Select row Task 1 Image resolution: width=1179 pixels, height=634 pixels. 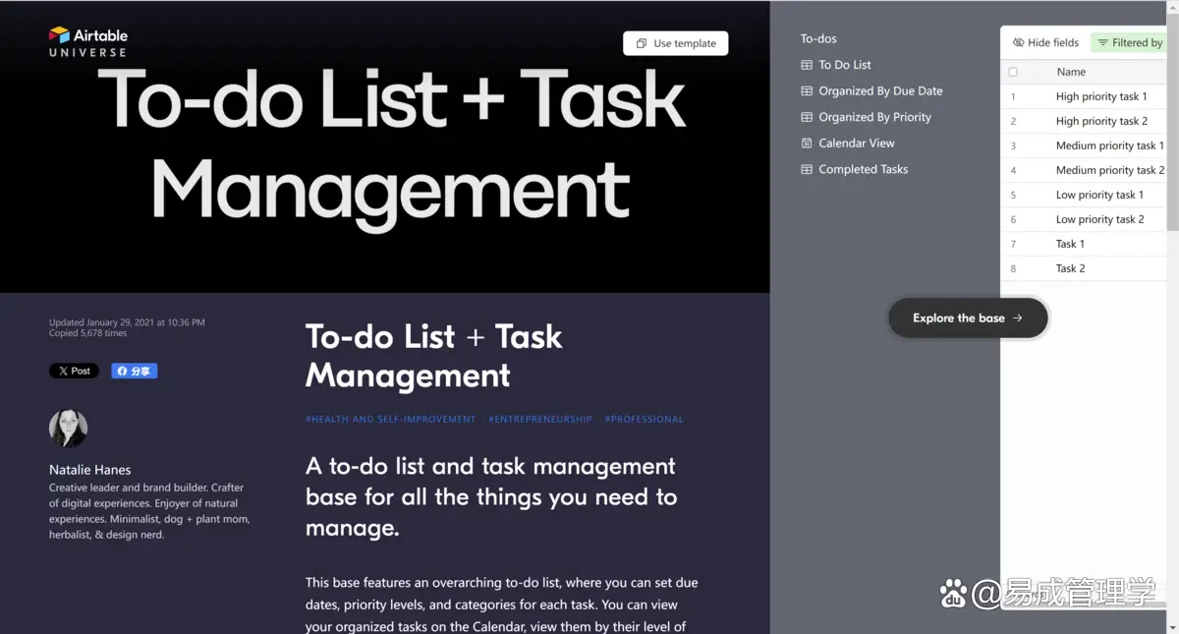coord(1084,244)
